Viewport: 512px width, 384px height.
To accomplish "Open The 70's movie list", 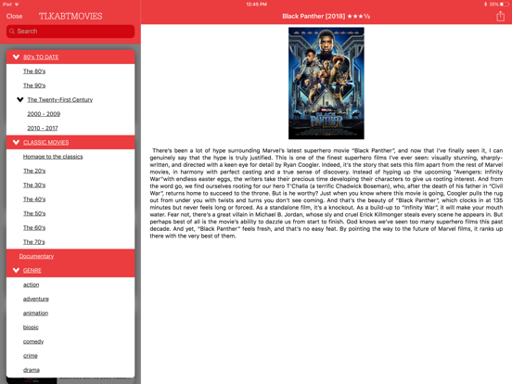I will (34, 242).
